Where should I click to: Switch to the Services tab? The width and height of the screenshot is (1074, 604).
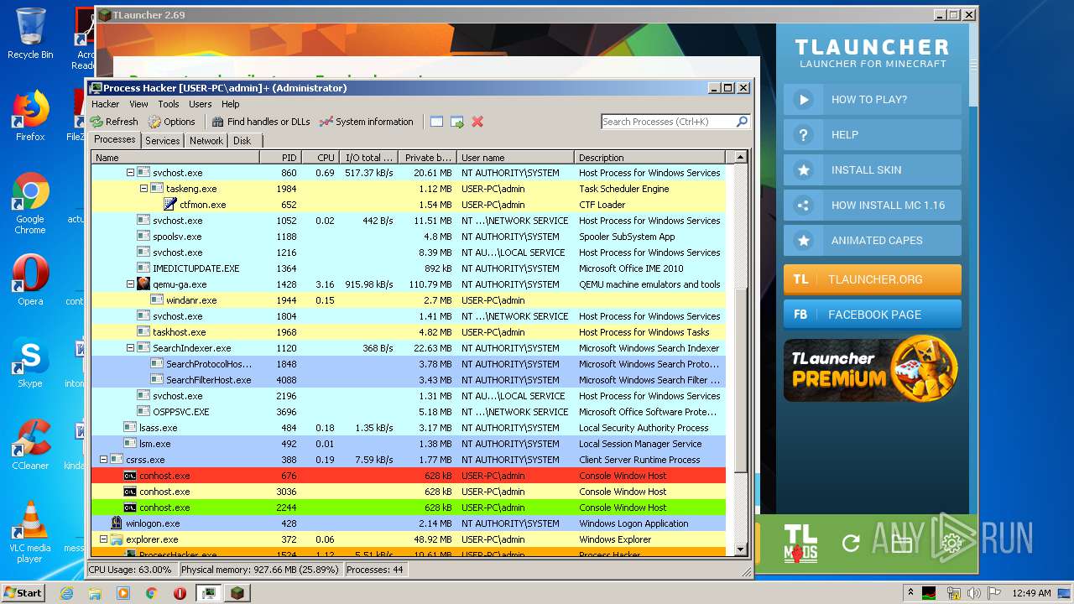(163, 141)
